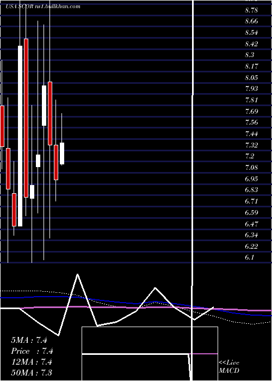272x381 pixels.
Task: Click the 8.78 price axis label
Action: (251, 10)
